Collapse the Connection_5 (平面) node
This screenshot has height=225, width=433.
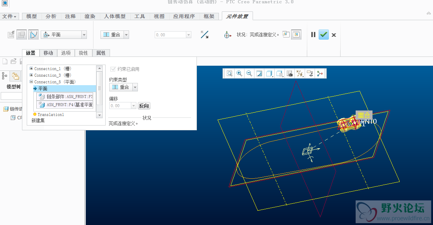[31, 82]
